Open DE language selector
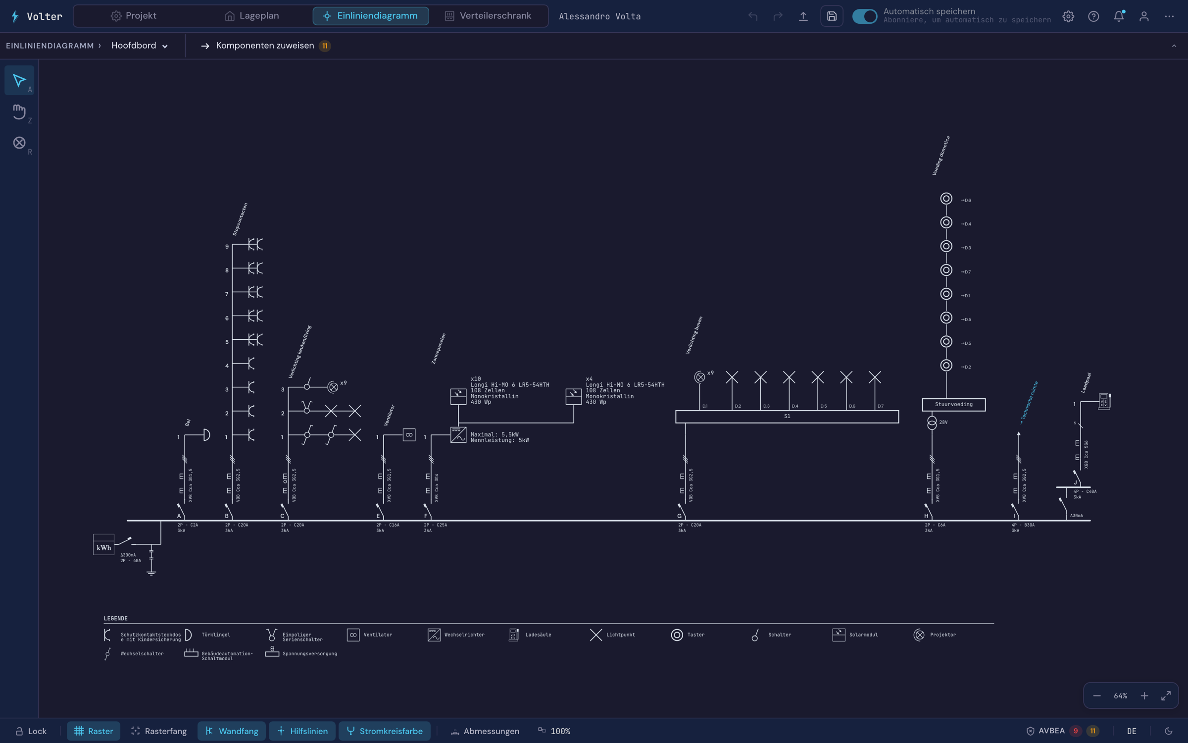 pos(1132,731)
